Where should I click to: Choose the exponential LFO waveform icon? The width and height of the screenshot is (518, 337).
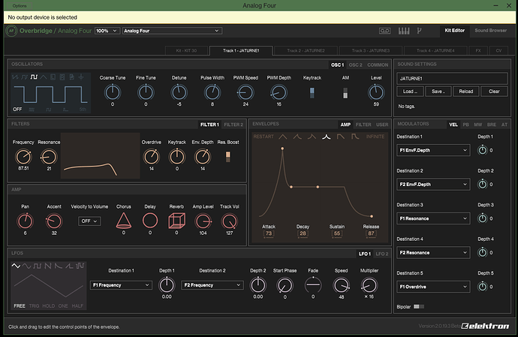59,266
